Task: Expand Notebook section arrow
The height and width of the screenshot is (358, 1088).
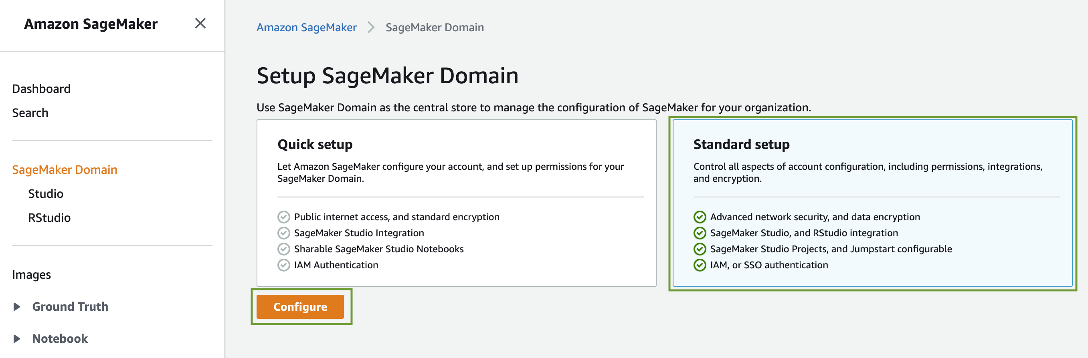Action: pyautogui.click(x=17, y=339)
